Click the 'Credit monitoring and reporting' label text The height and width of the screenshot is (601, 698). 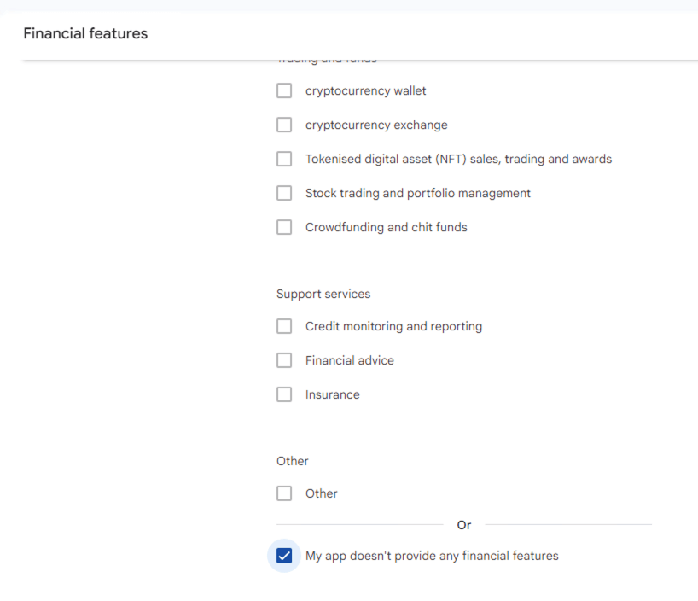(393, 326)
